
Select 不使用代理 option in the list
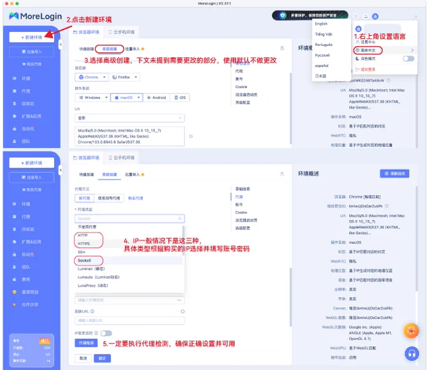pyautogui.click(x=87, y=227)
